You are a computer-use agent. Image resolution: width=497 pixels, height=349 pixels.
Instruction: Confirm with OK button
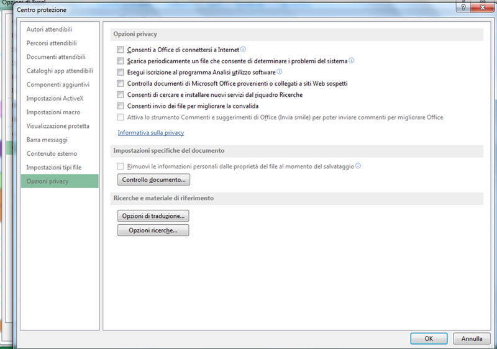coord(429,338)
